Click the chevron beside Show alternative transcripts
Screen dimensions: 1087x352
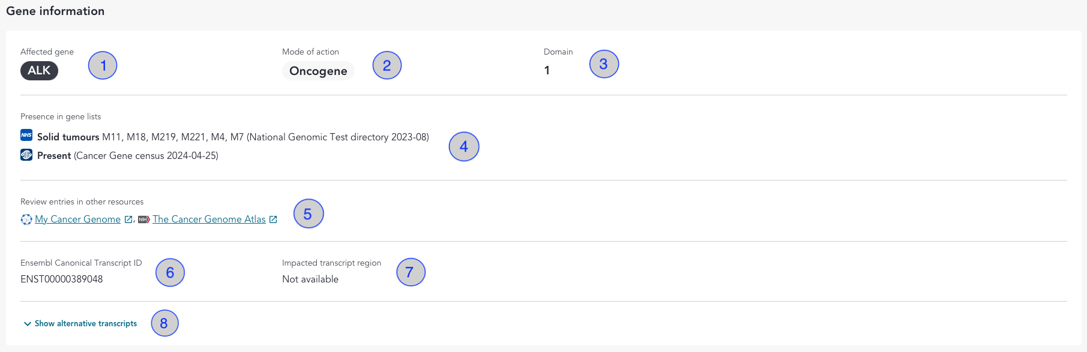[28, 324]
